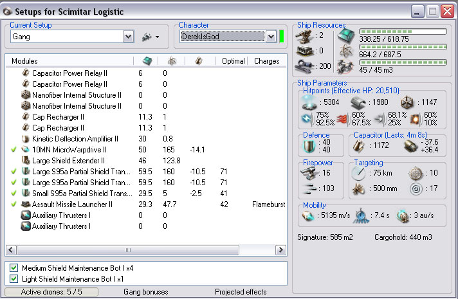Uncheck Medium Shield Maintenance Bot I x4

pyautogui.click(x=14, y=267)
